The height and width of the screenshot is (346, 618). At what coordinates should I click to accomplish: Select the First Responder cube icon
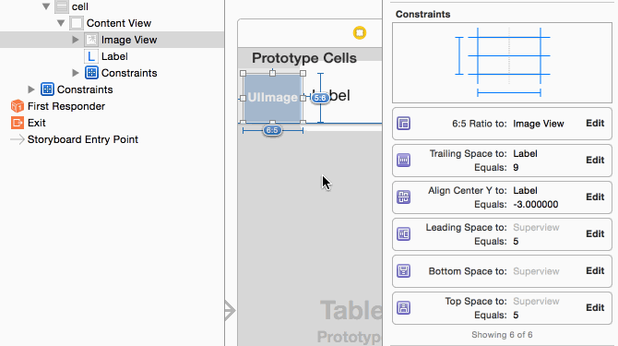(x=18, y=106)
